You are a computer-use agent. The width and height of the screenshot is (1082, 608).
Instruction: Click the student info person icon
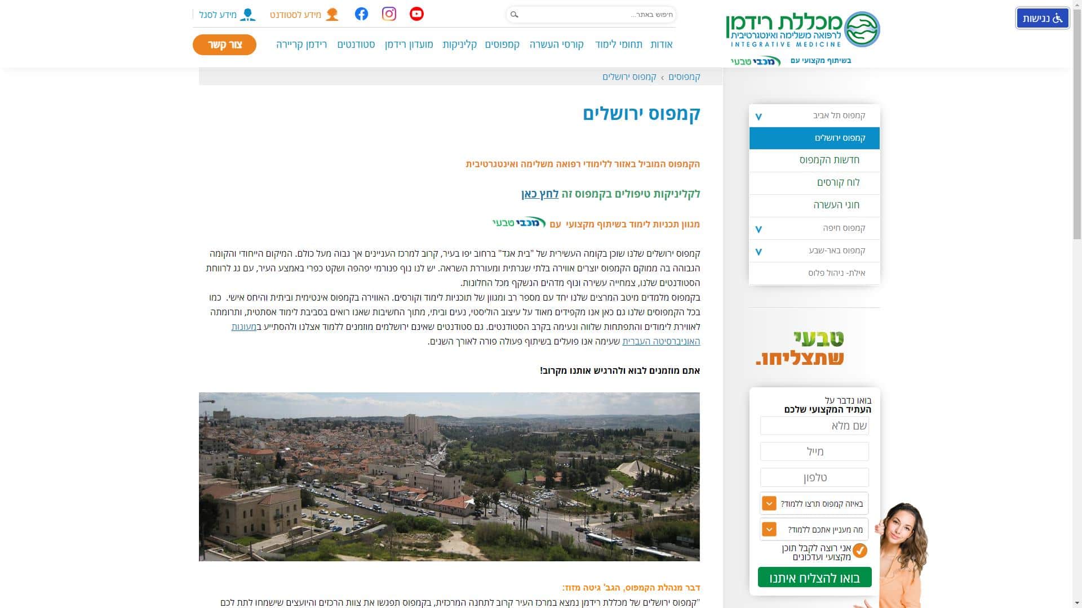point(332,15)
